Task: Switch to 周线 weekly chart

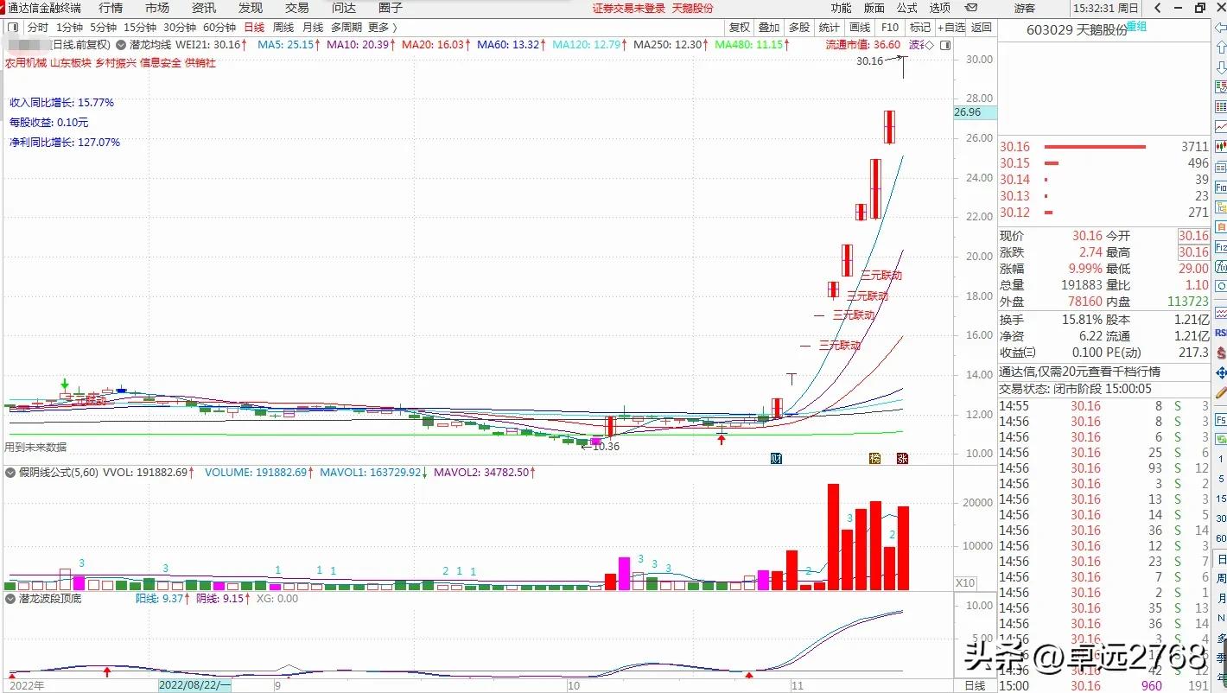Action: pyautogui.click(x=283, y=28)
